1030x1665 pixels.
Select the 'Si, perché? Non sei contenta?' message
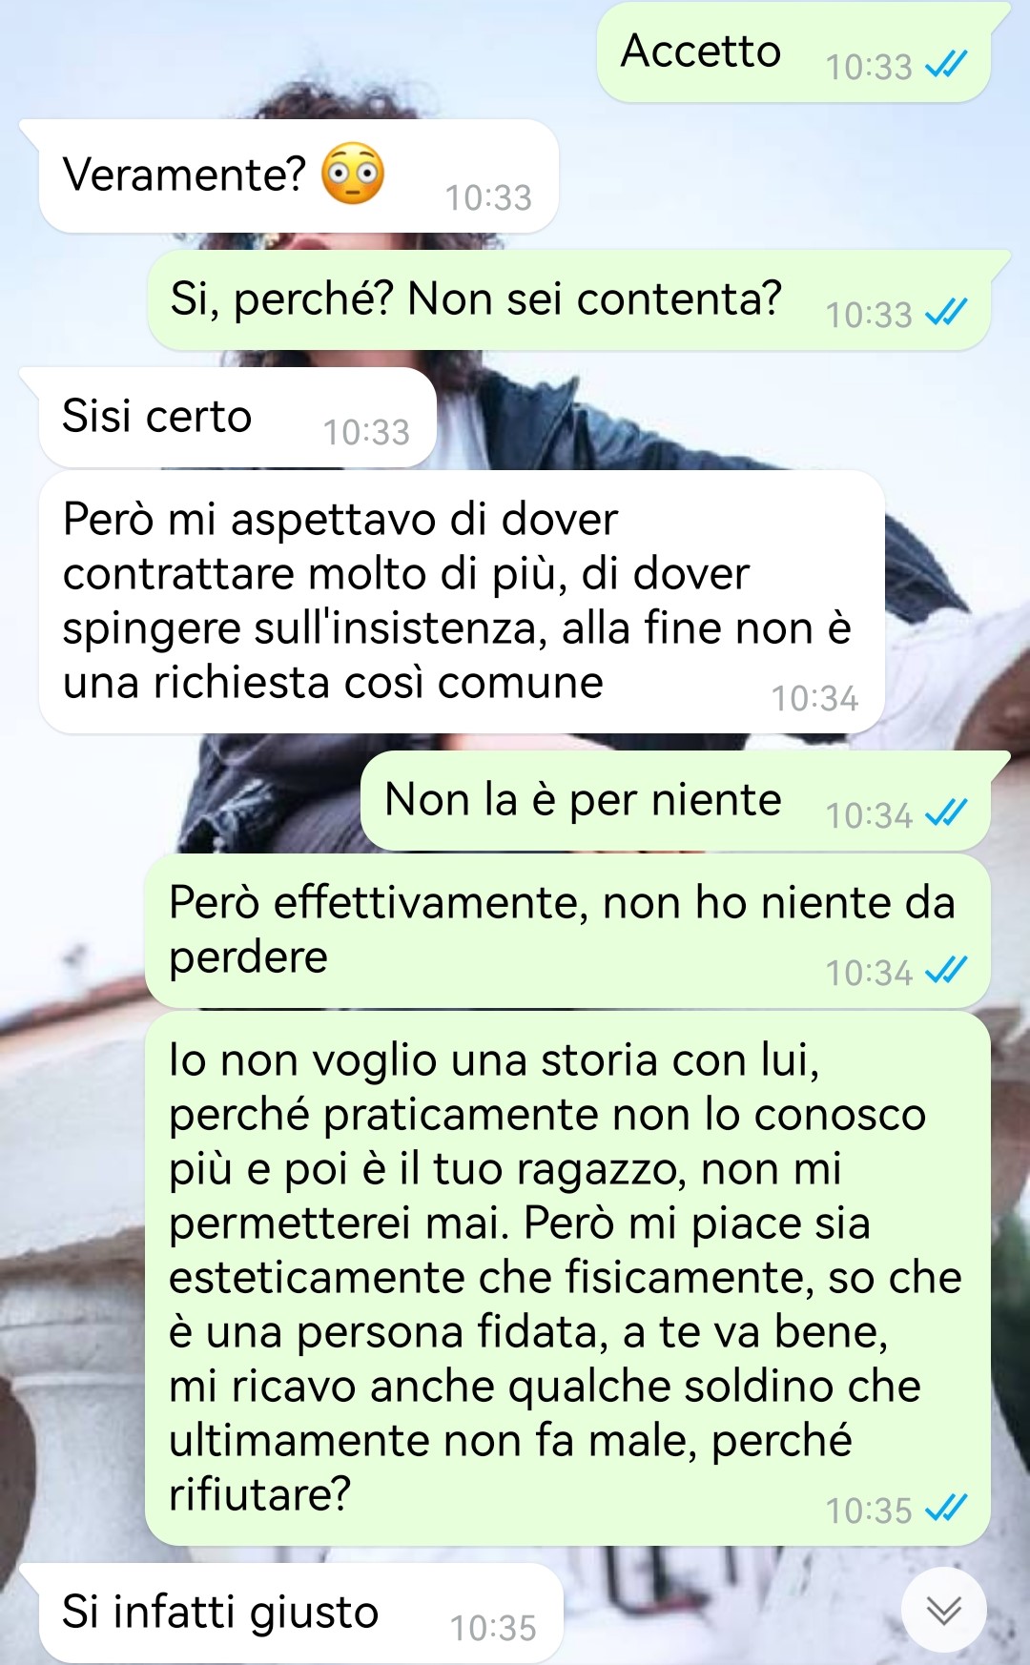(568, 300)
